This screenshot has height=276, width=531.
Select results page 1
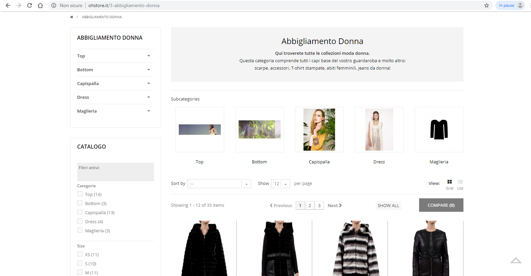point(300,205)
